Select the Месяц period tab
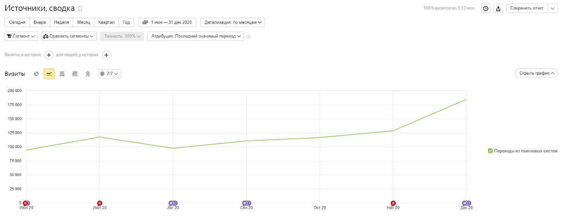The height and width of the screenshot is (217, 561). point(84,22)
